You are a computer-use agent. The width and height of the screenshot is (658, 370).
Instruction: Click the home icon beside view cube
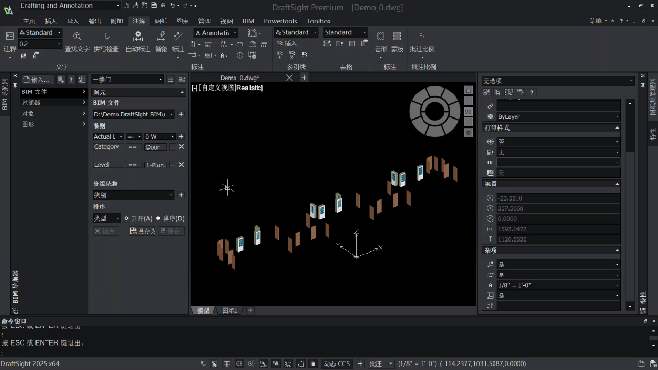click(469, 91)
